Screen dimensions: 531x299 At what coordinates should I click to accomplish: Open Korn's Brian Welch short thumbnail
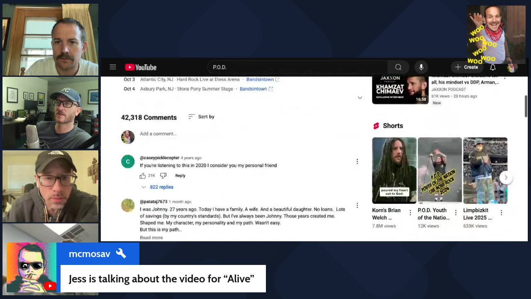(394, 170)
